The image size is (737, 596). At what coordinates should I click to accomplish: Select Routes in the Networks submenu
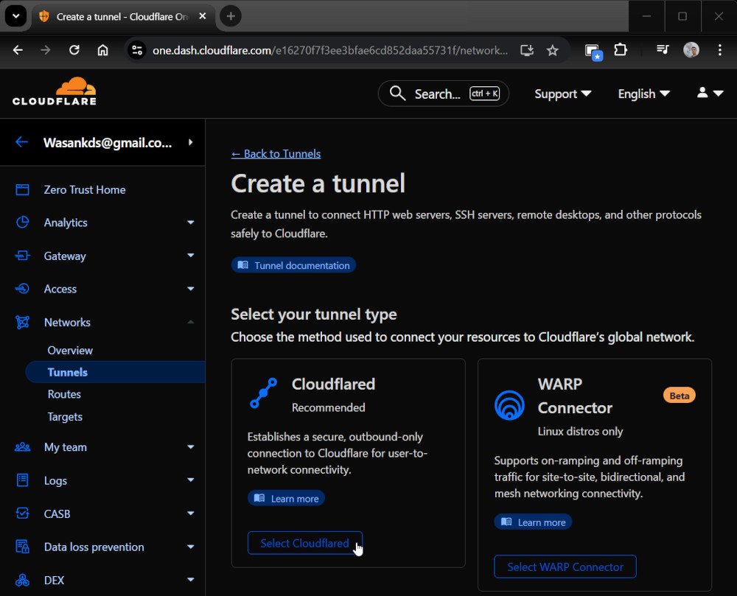(x=64, y=394)
